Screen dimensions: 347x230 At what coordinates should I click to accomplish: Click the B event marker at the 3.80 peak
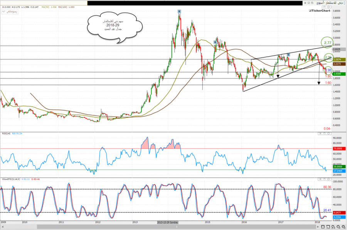(x=179, y=11)
